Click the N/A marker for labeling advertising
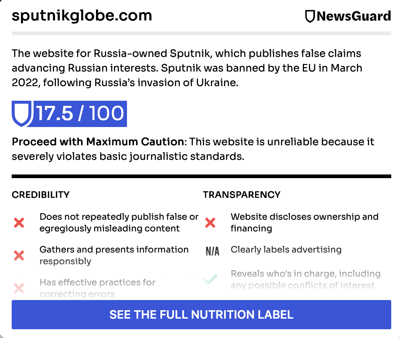This screenshot has height=338, width=400. 212,251
